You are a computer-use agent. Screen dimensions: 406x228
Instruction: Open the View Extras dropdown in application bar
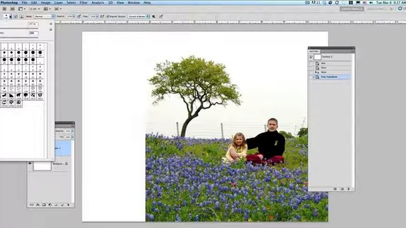coord(22,9)
